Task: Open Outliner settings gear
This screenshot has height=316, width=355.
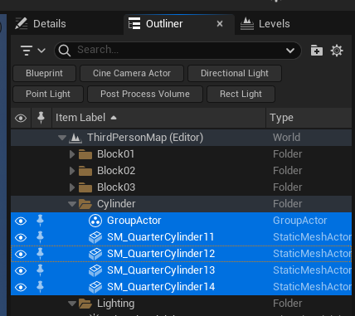Action: click(x=337, y=51)
